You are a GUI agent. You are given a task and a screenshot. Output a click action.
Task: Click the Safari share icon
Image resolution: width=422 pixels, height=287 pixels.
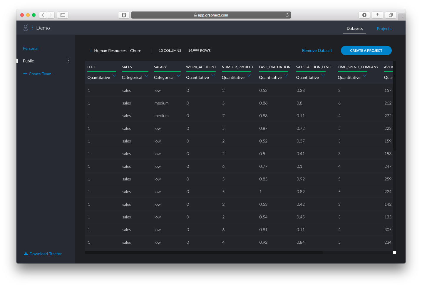tap(378, 15)
